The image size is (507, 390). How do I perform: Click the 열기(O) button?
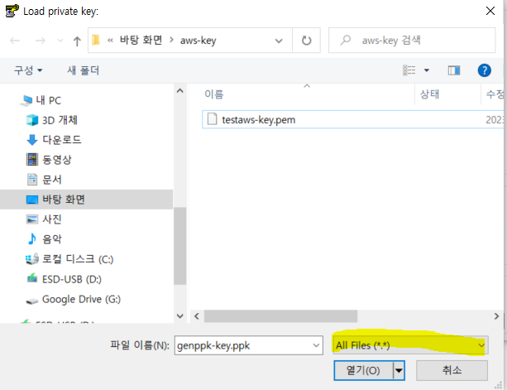tap(363, 370)
